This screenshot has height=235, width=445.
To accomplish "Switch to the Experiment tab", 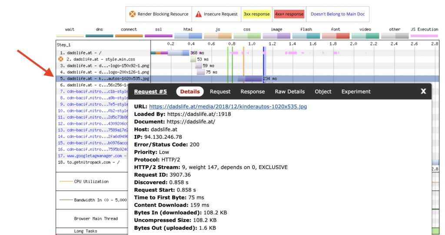I will [356, 92].
